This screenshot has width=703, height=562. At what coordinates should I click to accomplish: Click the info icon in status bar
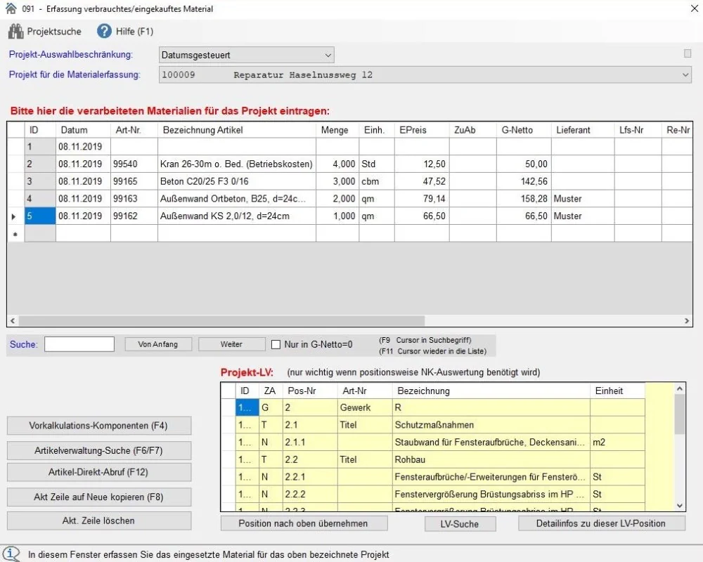click(x=12, y=554)
